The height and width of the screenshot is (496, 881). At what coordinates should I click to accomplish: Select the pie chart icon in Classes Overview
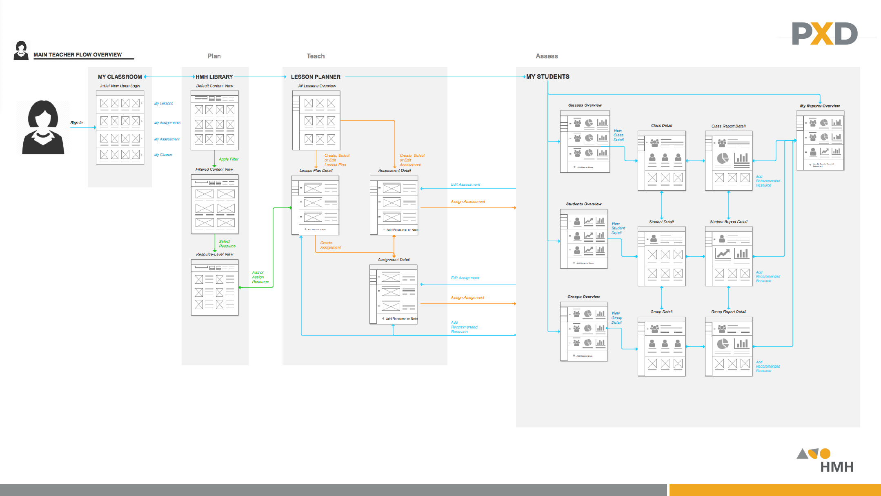(x=589, y=123)
